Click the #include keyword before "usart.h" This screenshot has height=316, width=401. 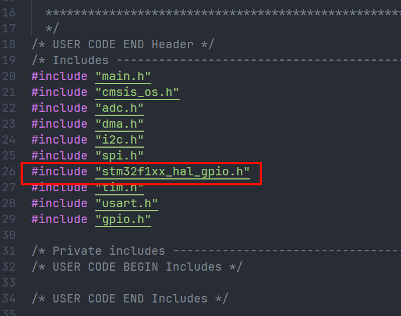point(59,203)
